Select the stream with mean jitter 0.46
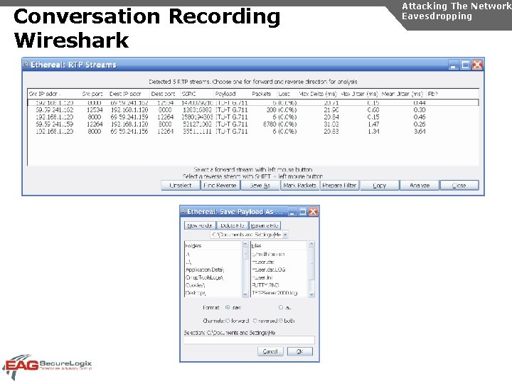 (253, 117)
